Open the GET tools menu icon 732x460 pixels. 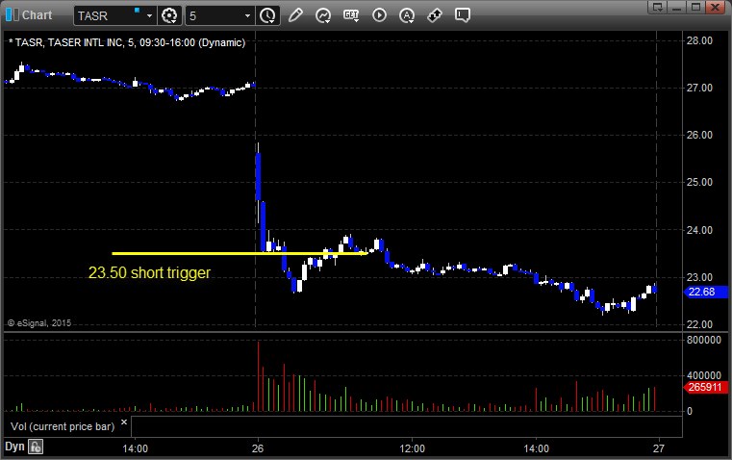351,15
